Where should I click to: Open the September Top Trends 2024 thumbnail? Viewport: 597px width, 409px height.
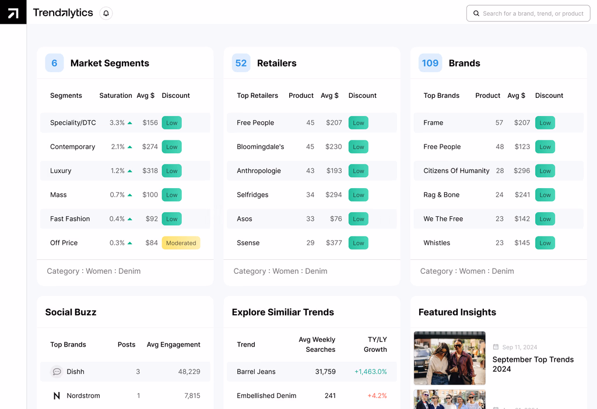[449, 358]
